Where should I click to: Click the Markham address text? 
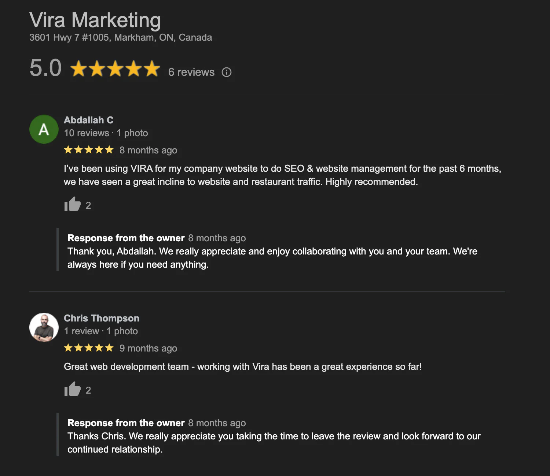[121, 37]
